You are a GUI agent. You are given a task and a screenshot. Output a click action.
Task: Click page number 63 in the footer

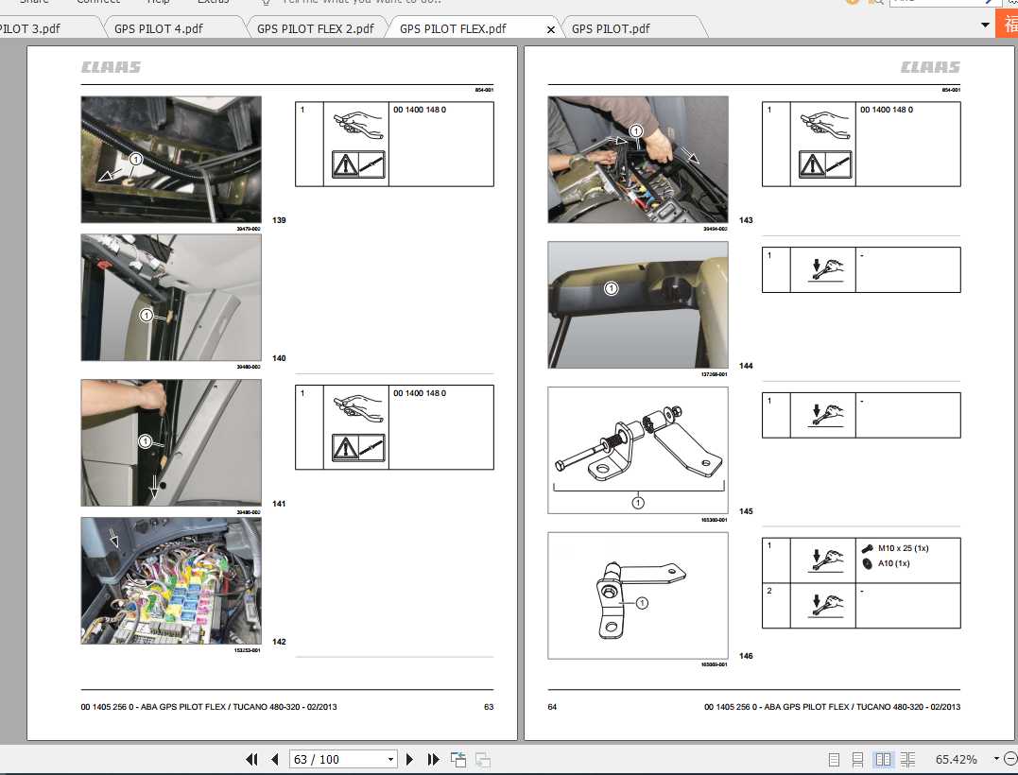point(489,707)
